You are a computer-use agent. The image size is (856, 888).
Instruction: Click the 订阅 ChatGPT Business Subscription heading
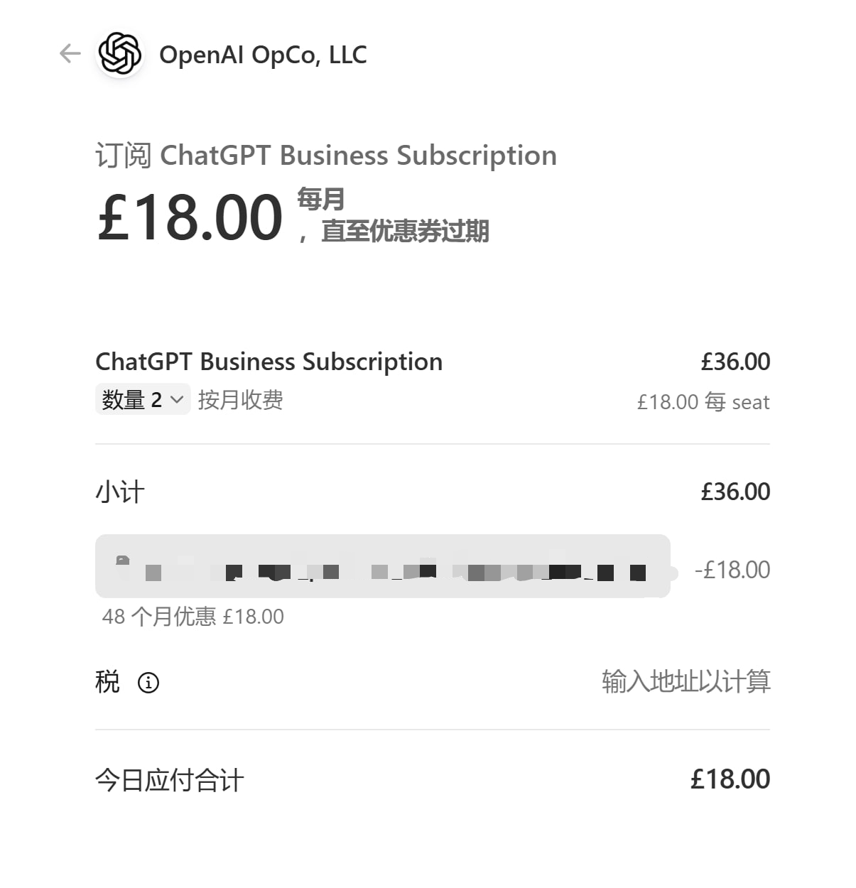tap(326, 156)
